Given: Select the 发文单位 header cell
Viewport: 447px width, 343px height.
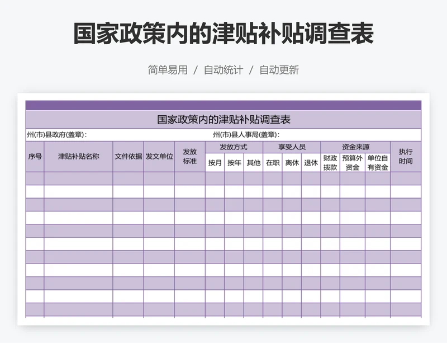Looking at the screenshot, I should [x=159, y=157].
